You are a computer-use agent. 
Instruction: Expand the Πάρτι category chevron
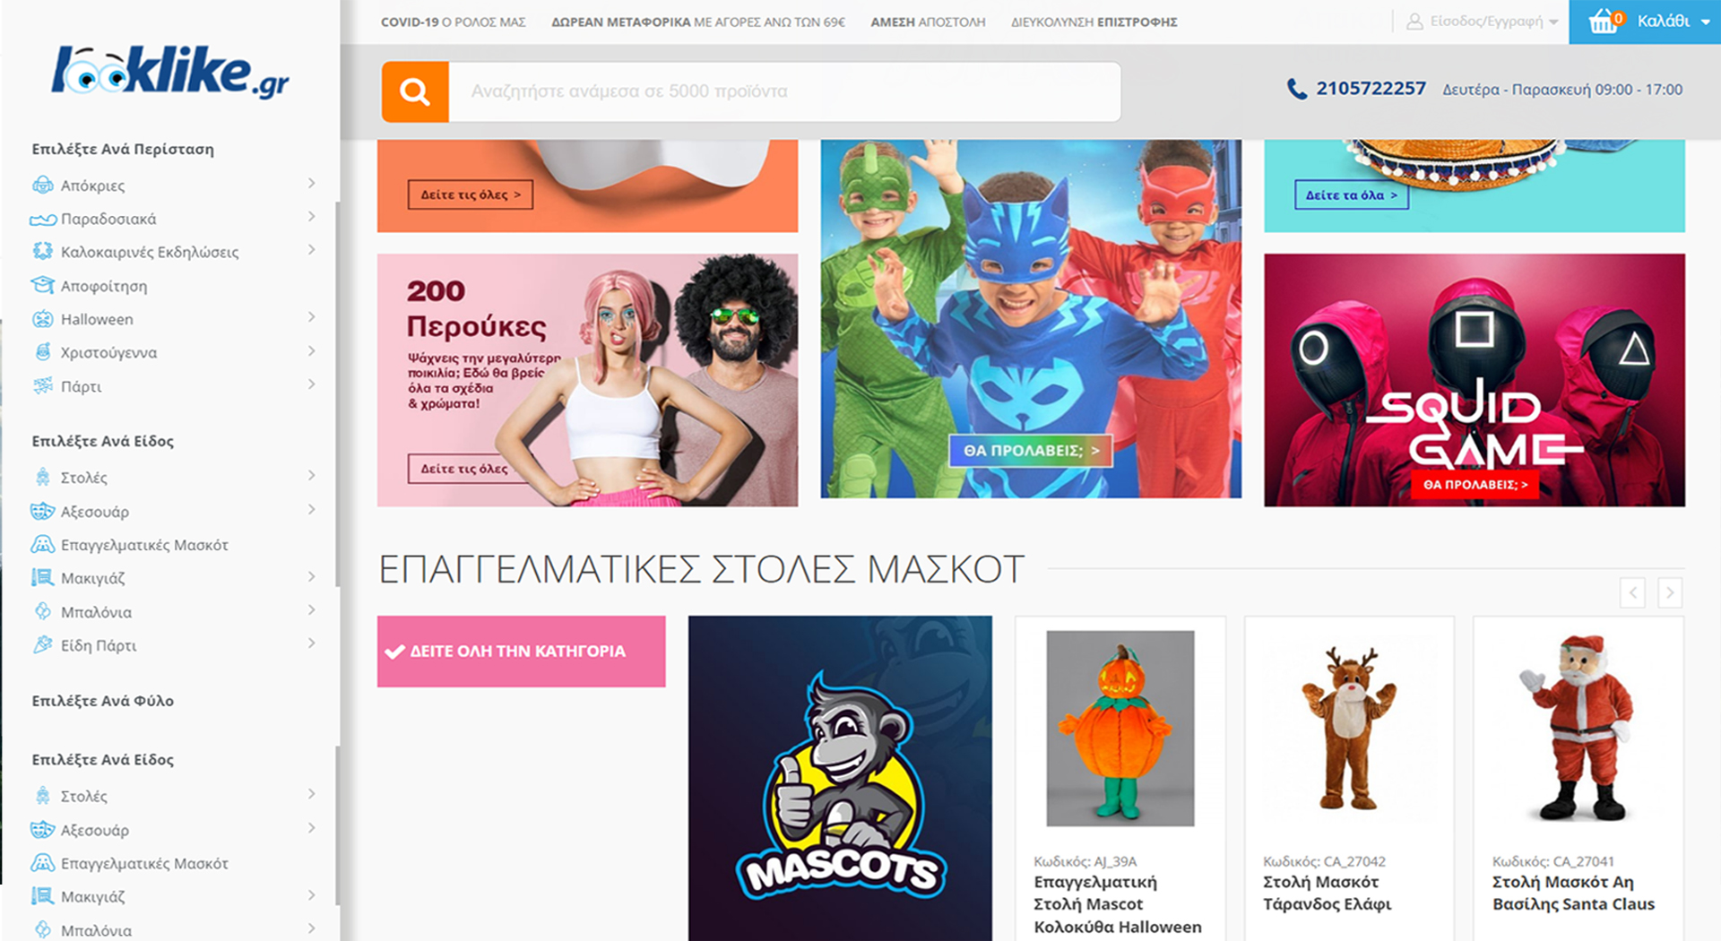coord(311,384)
